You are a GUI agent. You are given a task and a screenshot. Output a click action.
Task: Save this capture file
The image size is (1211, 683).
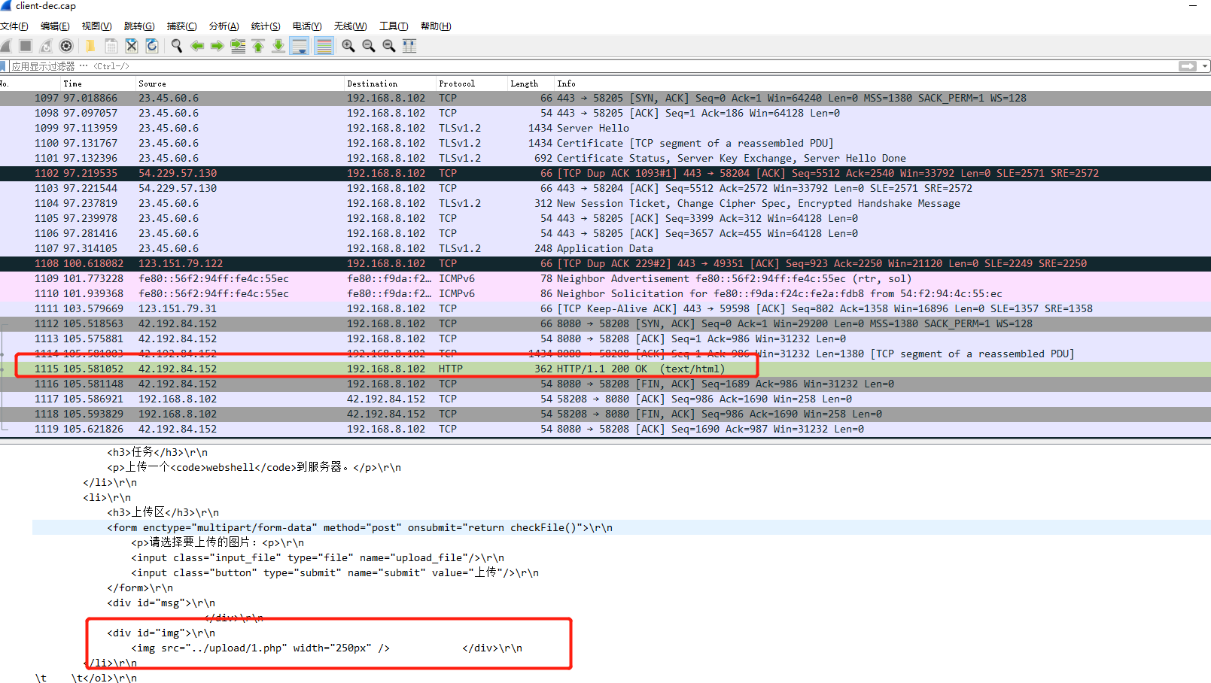point(111,46)
